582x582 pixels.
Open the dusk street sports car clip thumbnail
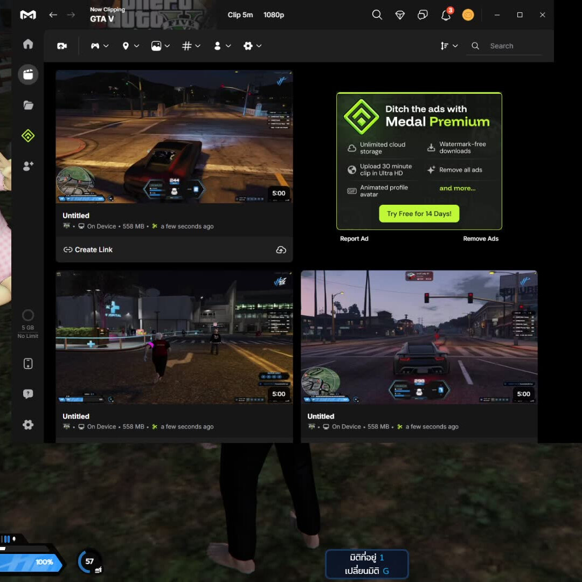[419, 337]
